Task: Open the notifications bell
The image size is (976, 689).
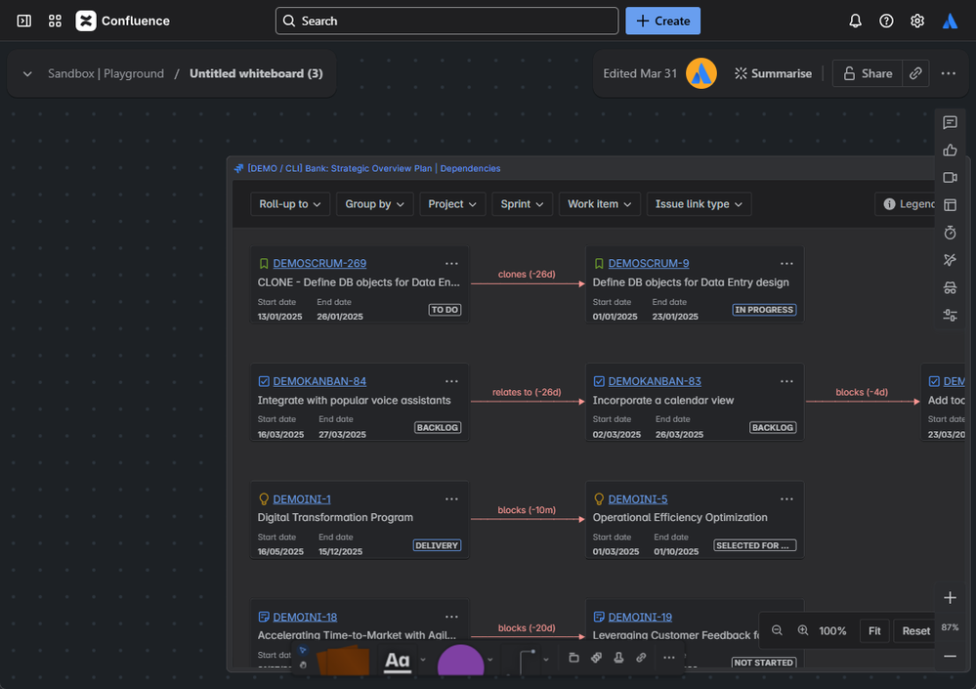Action: (855, 22)
